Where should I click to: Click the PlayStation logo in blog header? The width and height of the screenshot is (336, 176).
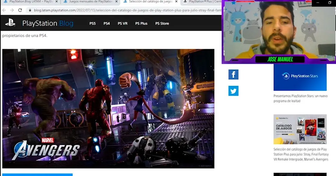tap(10, 23)
